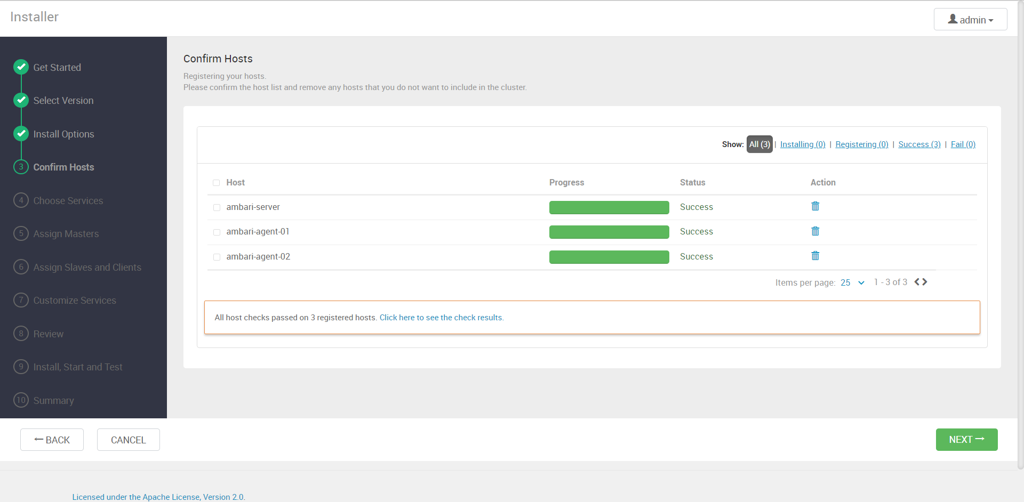Click the ambari-agent-02 host name
The height and width of the screenshot is (502, 1024).
(258, 256)
